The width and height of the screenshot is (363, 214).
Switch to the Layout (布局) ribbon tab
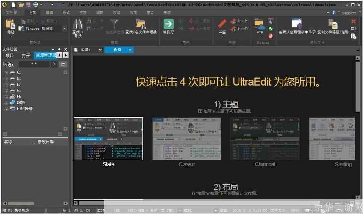(x=133, y=12)
